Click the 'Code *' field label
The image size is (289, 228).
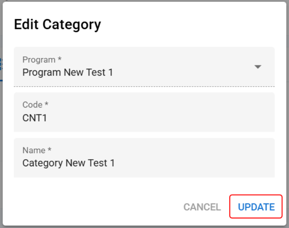(35, 105)
